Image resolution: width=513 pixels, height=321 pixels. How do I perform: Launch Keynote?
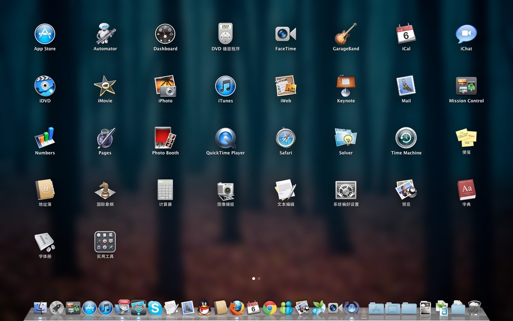pos(346,86)
